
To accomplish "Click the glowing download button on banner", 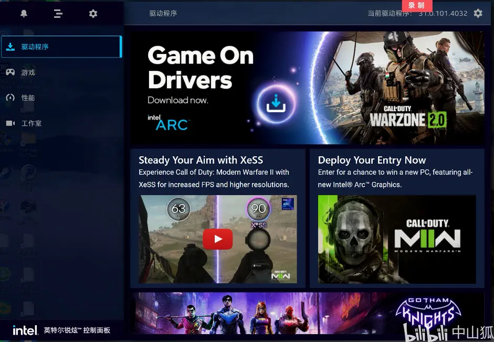I will point(276,103).
